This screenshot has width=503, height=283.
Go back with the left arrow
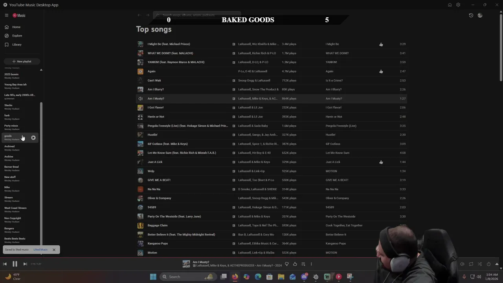point(139,15)
